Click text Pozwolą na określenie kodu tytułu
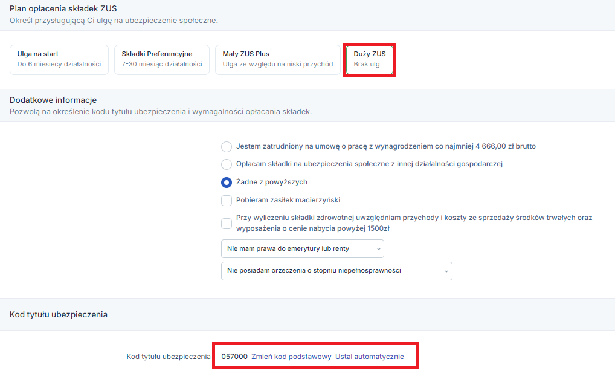Screen dimensions: 615x382 pos(161,112)
